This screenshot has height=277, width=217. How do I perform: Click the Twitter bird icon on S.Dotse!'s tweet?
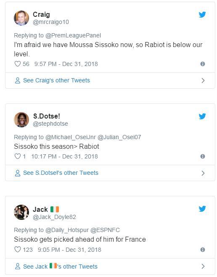pyautogui.click(x=202, y=116)
